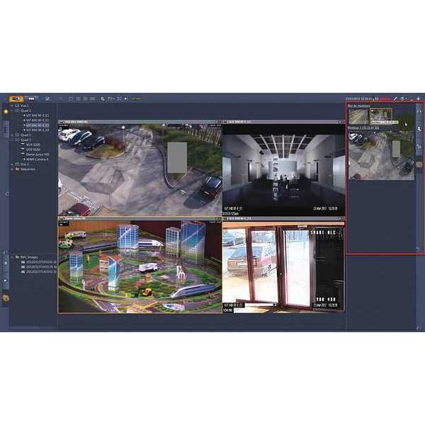This screenshot has height=425, width=425.
Task: Select the single-view layout icon in toolbar
Action: [x=70, y=98]
